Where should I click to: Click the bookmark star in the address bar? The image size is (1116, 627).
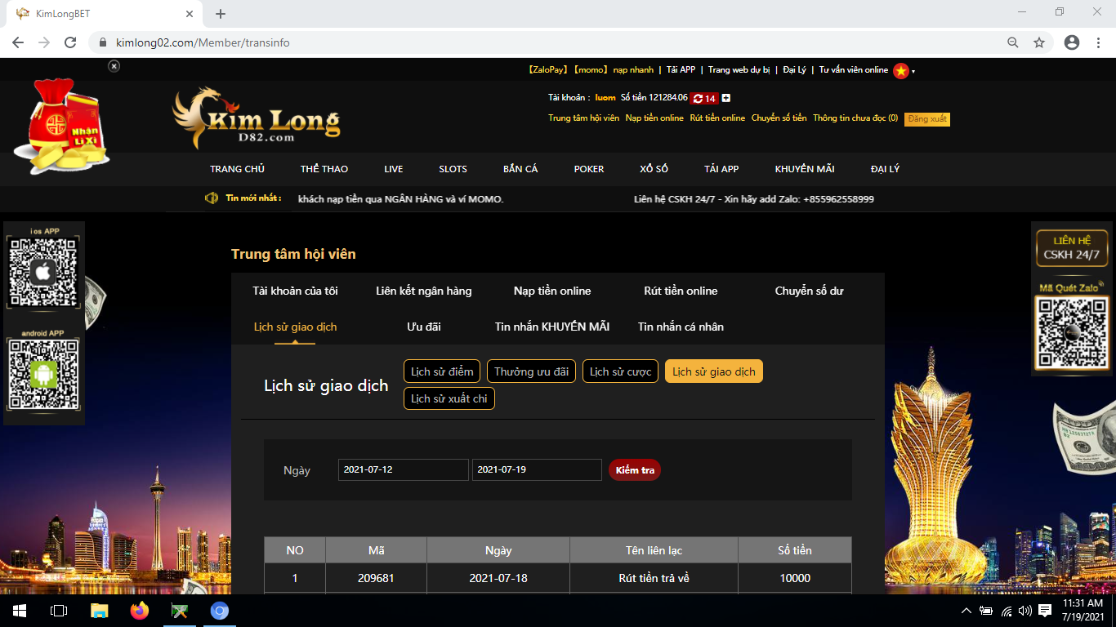(1038, 42)
